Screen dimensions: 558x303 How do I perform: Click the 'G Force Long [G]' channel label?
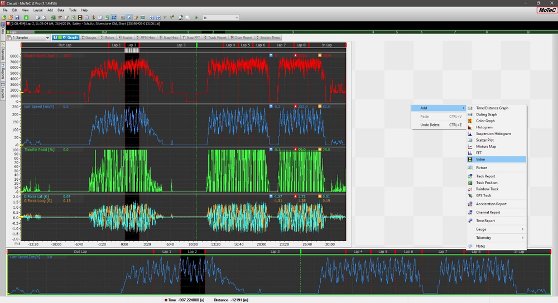pos(38,201)
